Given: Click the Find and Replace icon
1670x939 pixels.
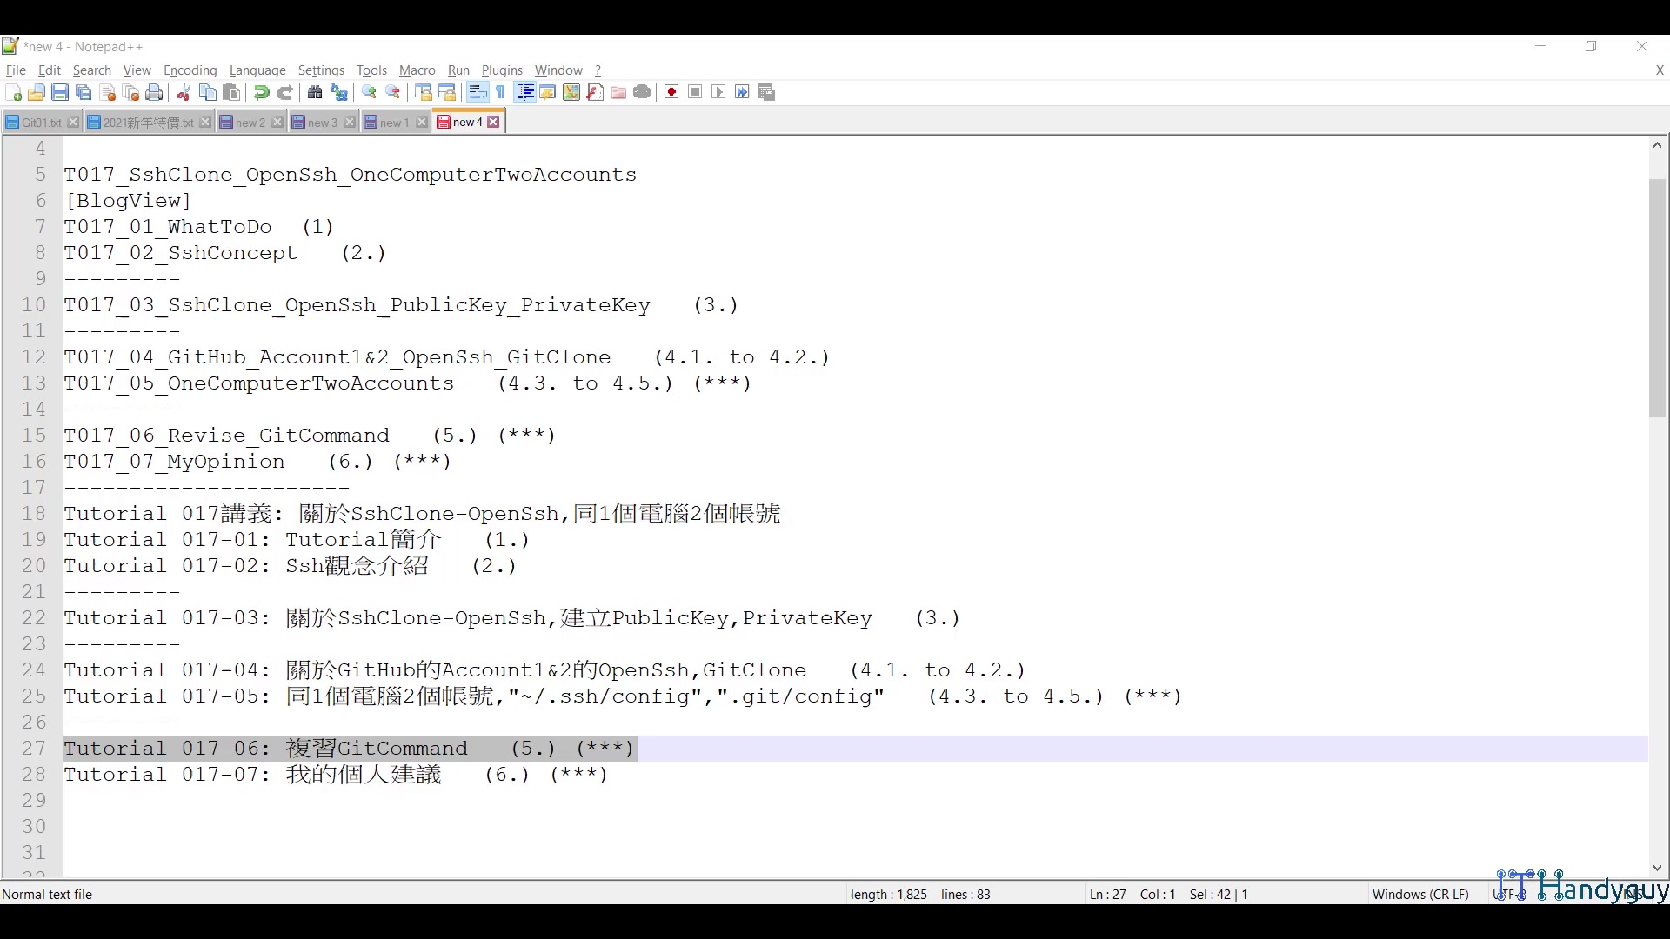Looking at the screenshot, I should 339,92.
